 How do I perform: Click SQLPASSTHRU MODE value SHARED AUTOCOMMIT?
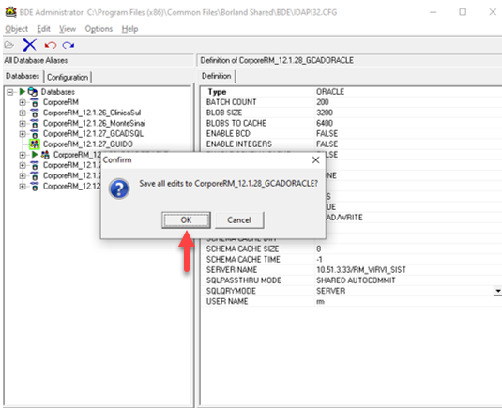[356, 280]
